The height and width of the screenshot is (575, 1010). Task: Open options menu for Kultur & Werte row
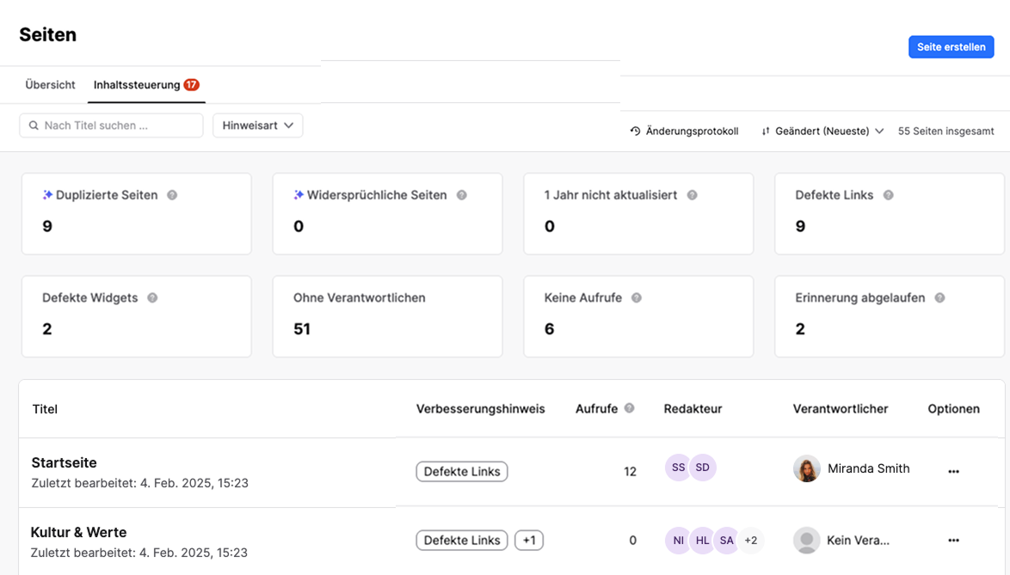coord(953,541)
